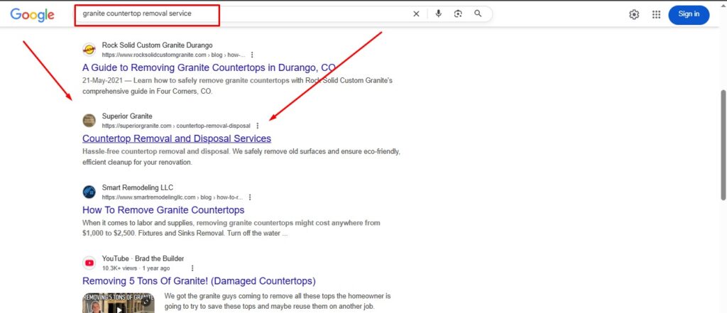The image size is (727, 313).
Task: Click Rock Solid Custom Granite favicon
Action: (89, 50)
